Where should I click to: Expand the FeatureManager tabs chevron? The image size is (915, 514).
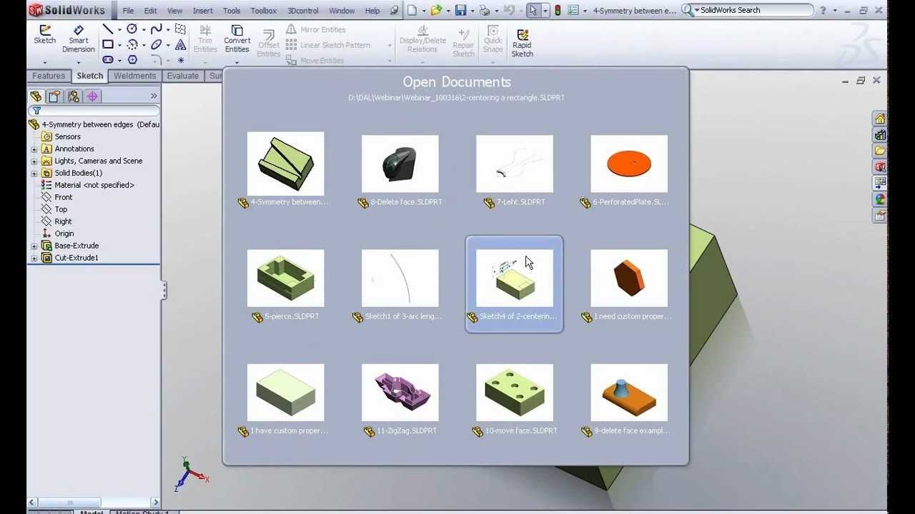(x=154, y=96)
